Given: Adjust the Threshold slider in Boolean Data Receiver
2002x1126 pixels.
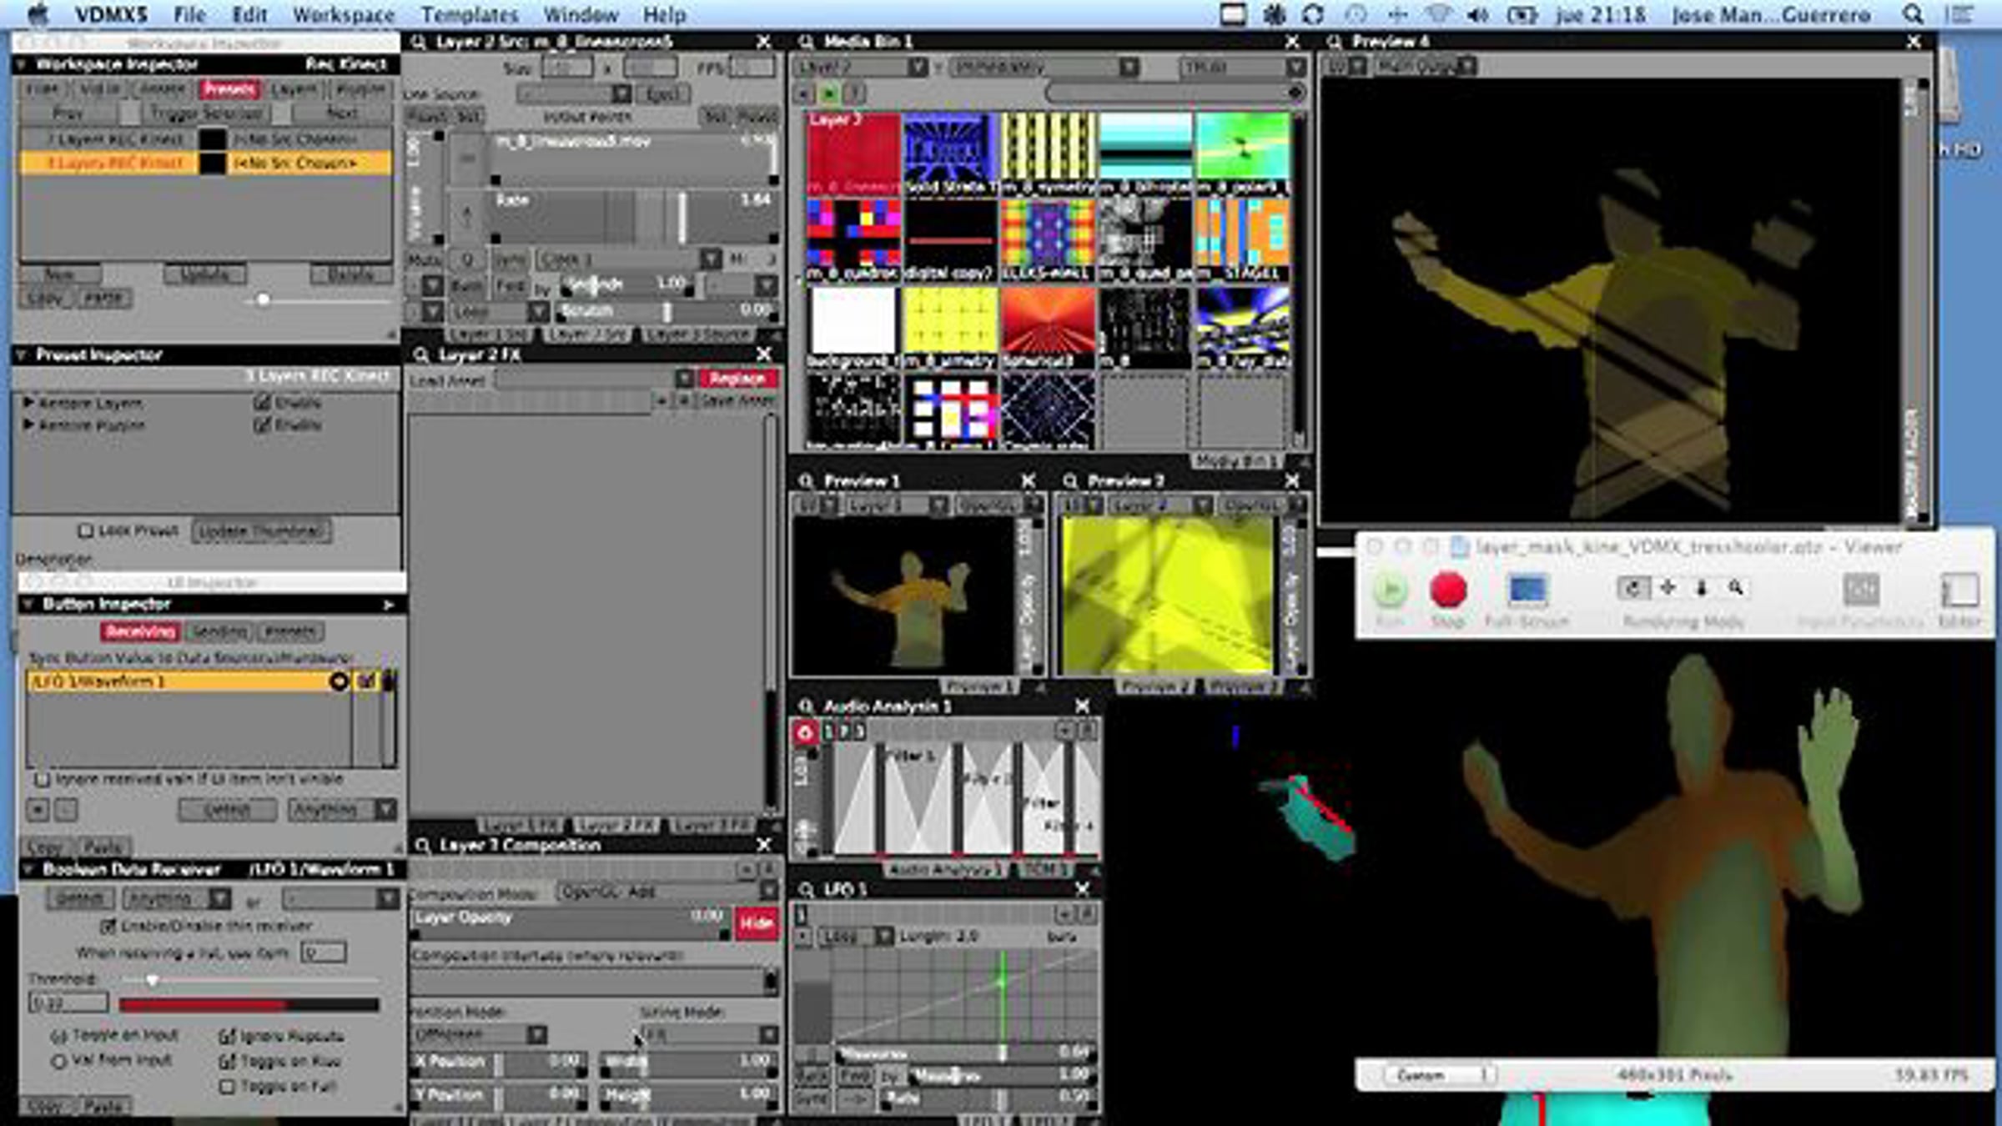Looking at the screenshot, I should 249,981.
